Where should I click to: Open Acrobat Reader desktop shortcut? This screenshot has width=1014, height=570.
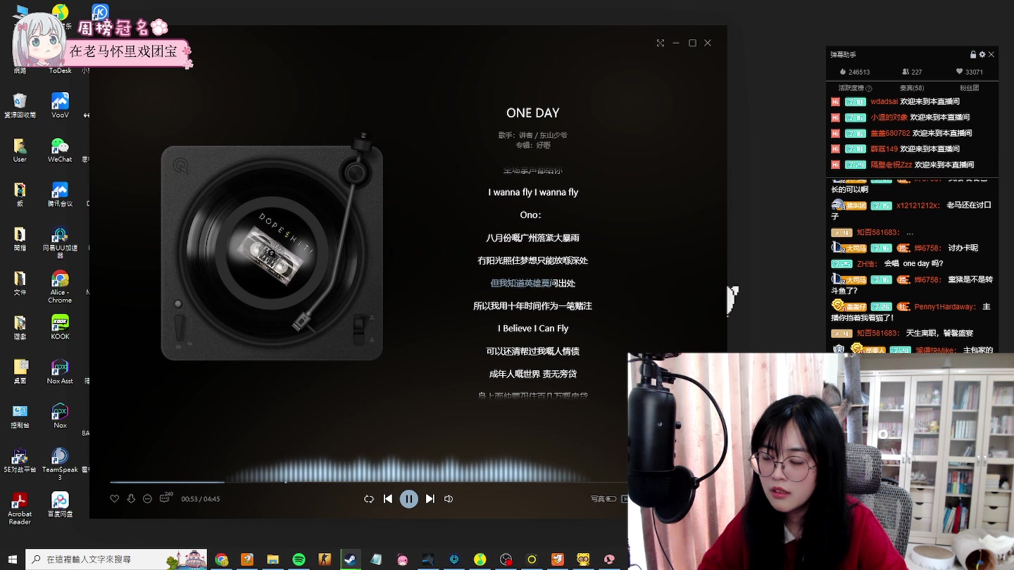point(20,508)
